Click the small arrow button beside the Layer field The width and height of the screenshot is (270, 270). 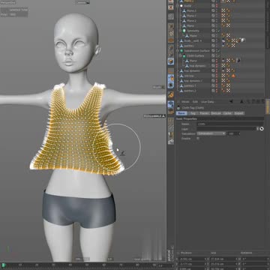coord(257,129)
